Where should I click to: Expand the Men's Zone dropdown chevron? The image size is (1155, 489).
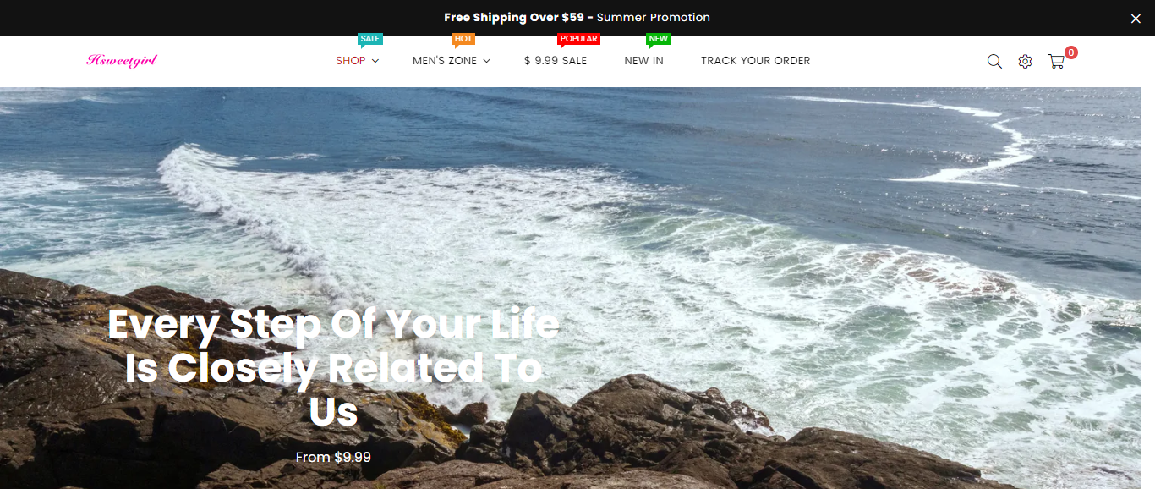pyautogui.click(x=487, y=61)
